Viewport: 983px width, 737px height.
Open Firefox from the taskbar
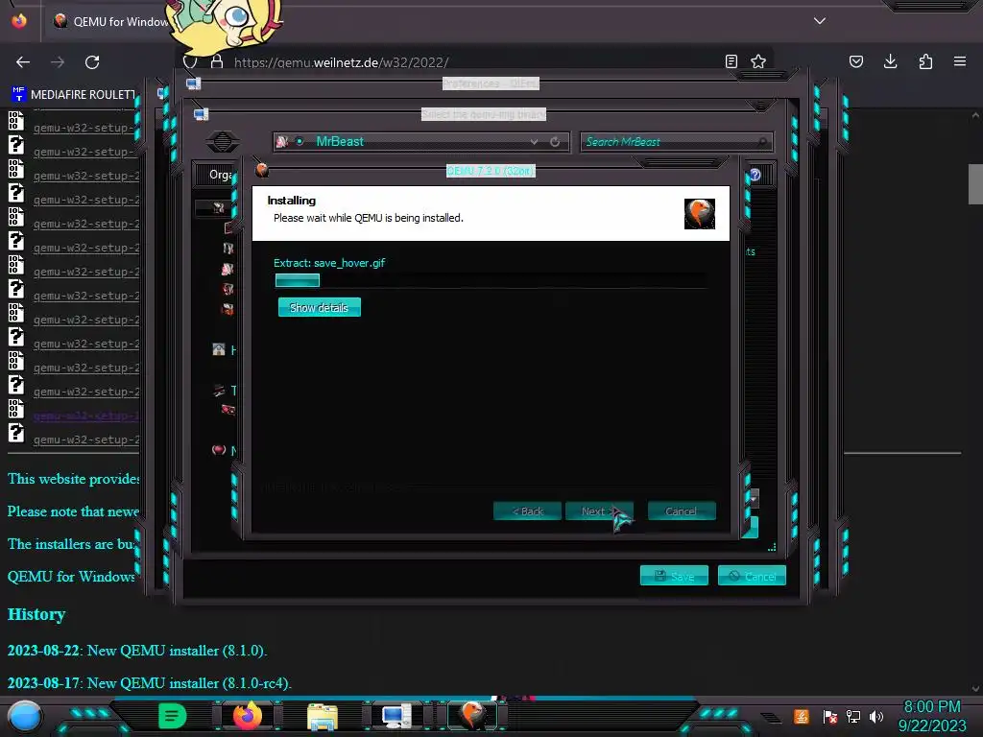click(248, 716)
